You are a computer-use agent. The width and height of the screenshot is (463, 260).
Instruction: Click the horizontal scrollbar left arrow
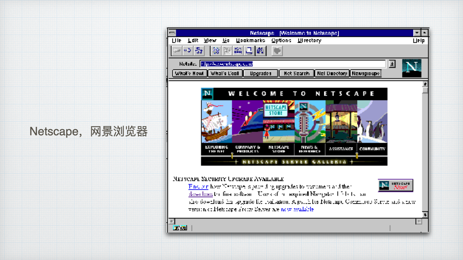coord(172,221)
